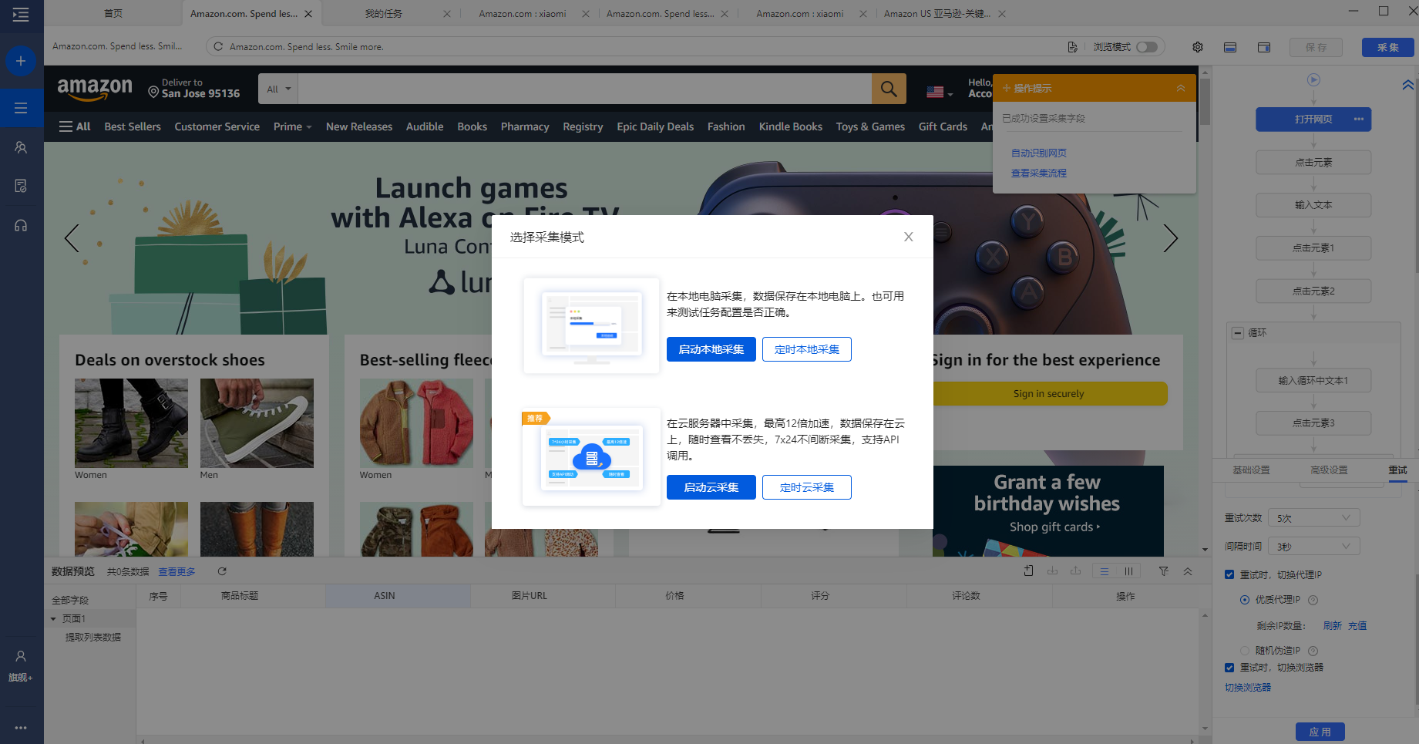Viewport: 1419px width, 744px height.
Task: Toggle the 重试时,切换浏览器 checkbox
Action: coord(1229,668)
